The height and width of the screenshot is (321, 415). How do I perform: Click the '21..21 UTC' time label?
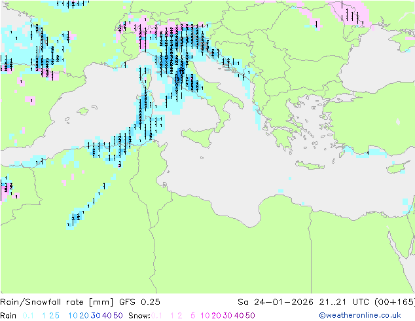pyautogui.click(x=344, y=302)
